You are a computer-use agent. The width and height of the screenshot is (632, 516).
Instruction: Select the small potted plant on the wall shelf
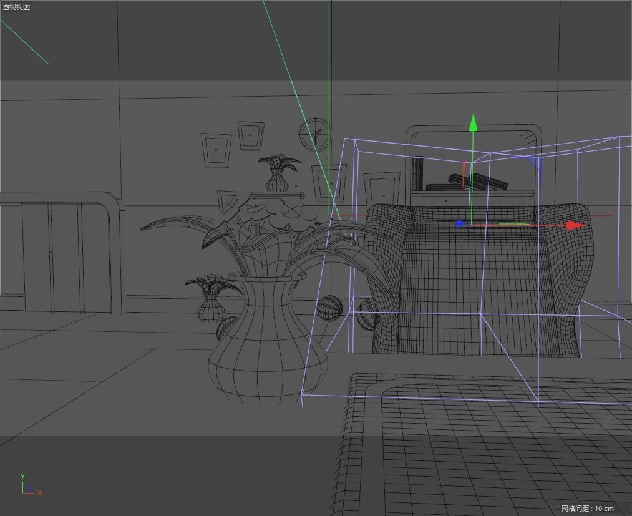coord(278,173)
